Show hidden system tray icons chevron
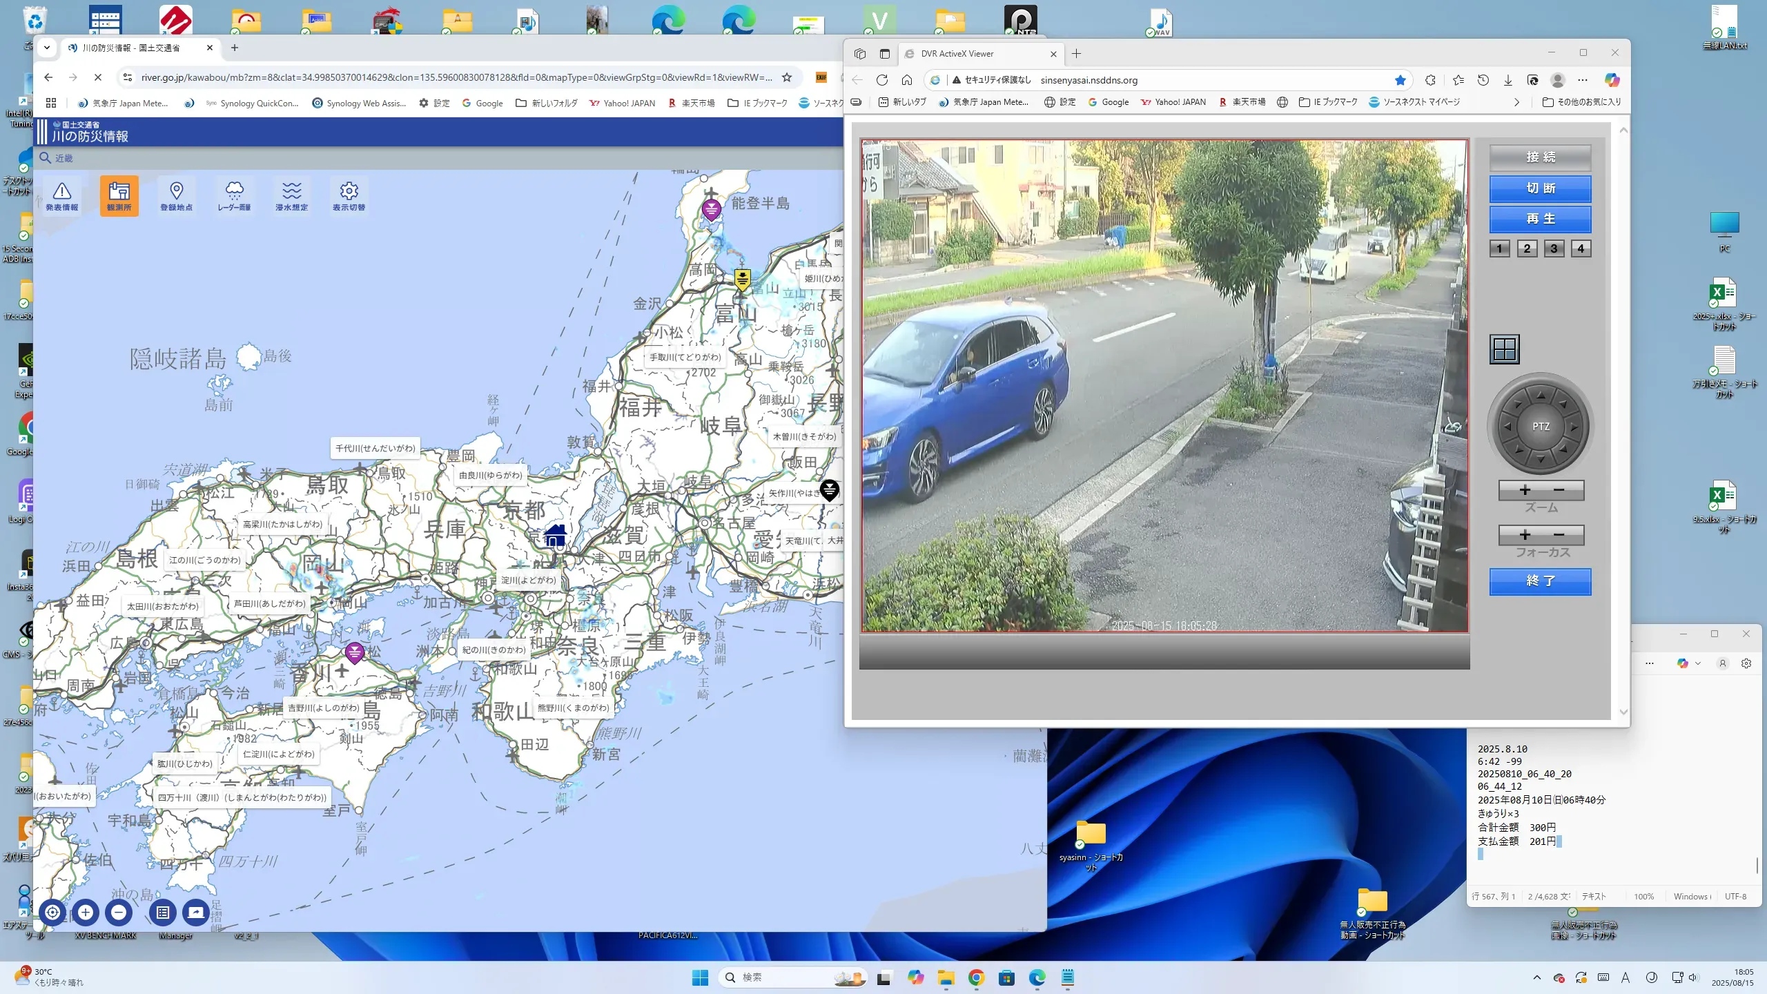This screenshot has width=1767, height=994. coord(1537,977)
